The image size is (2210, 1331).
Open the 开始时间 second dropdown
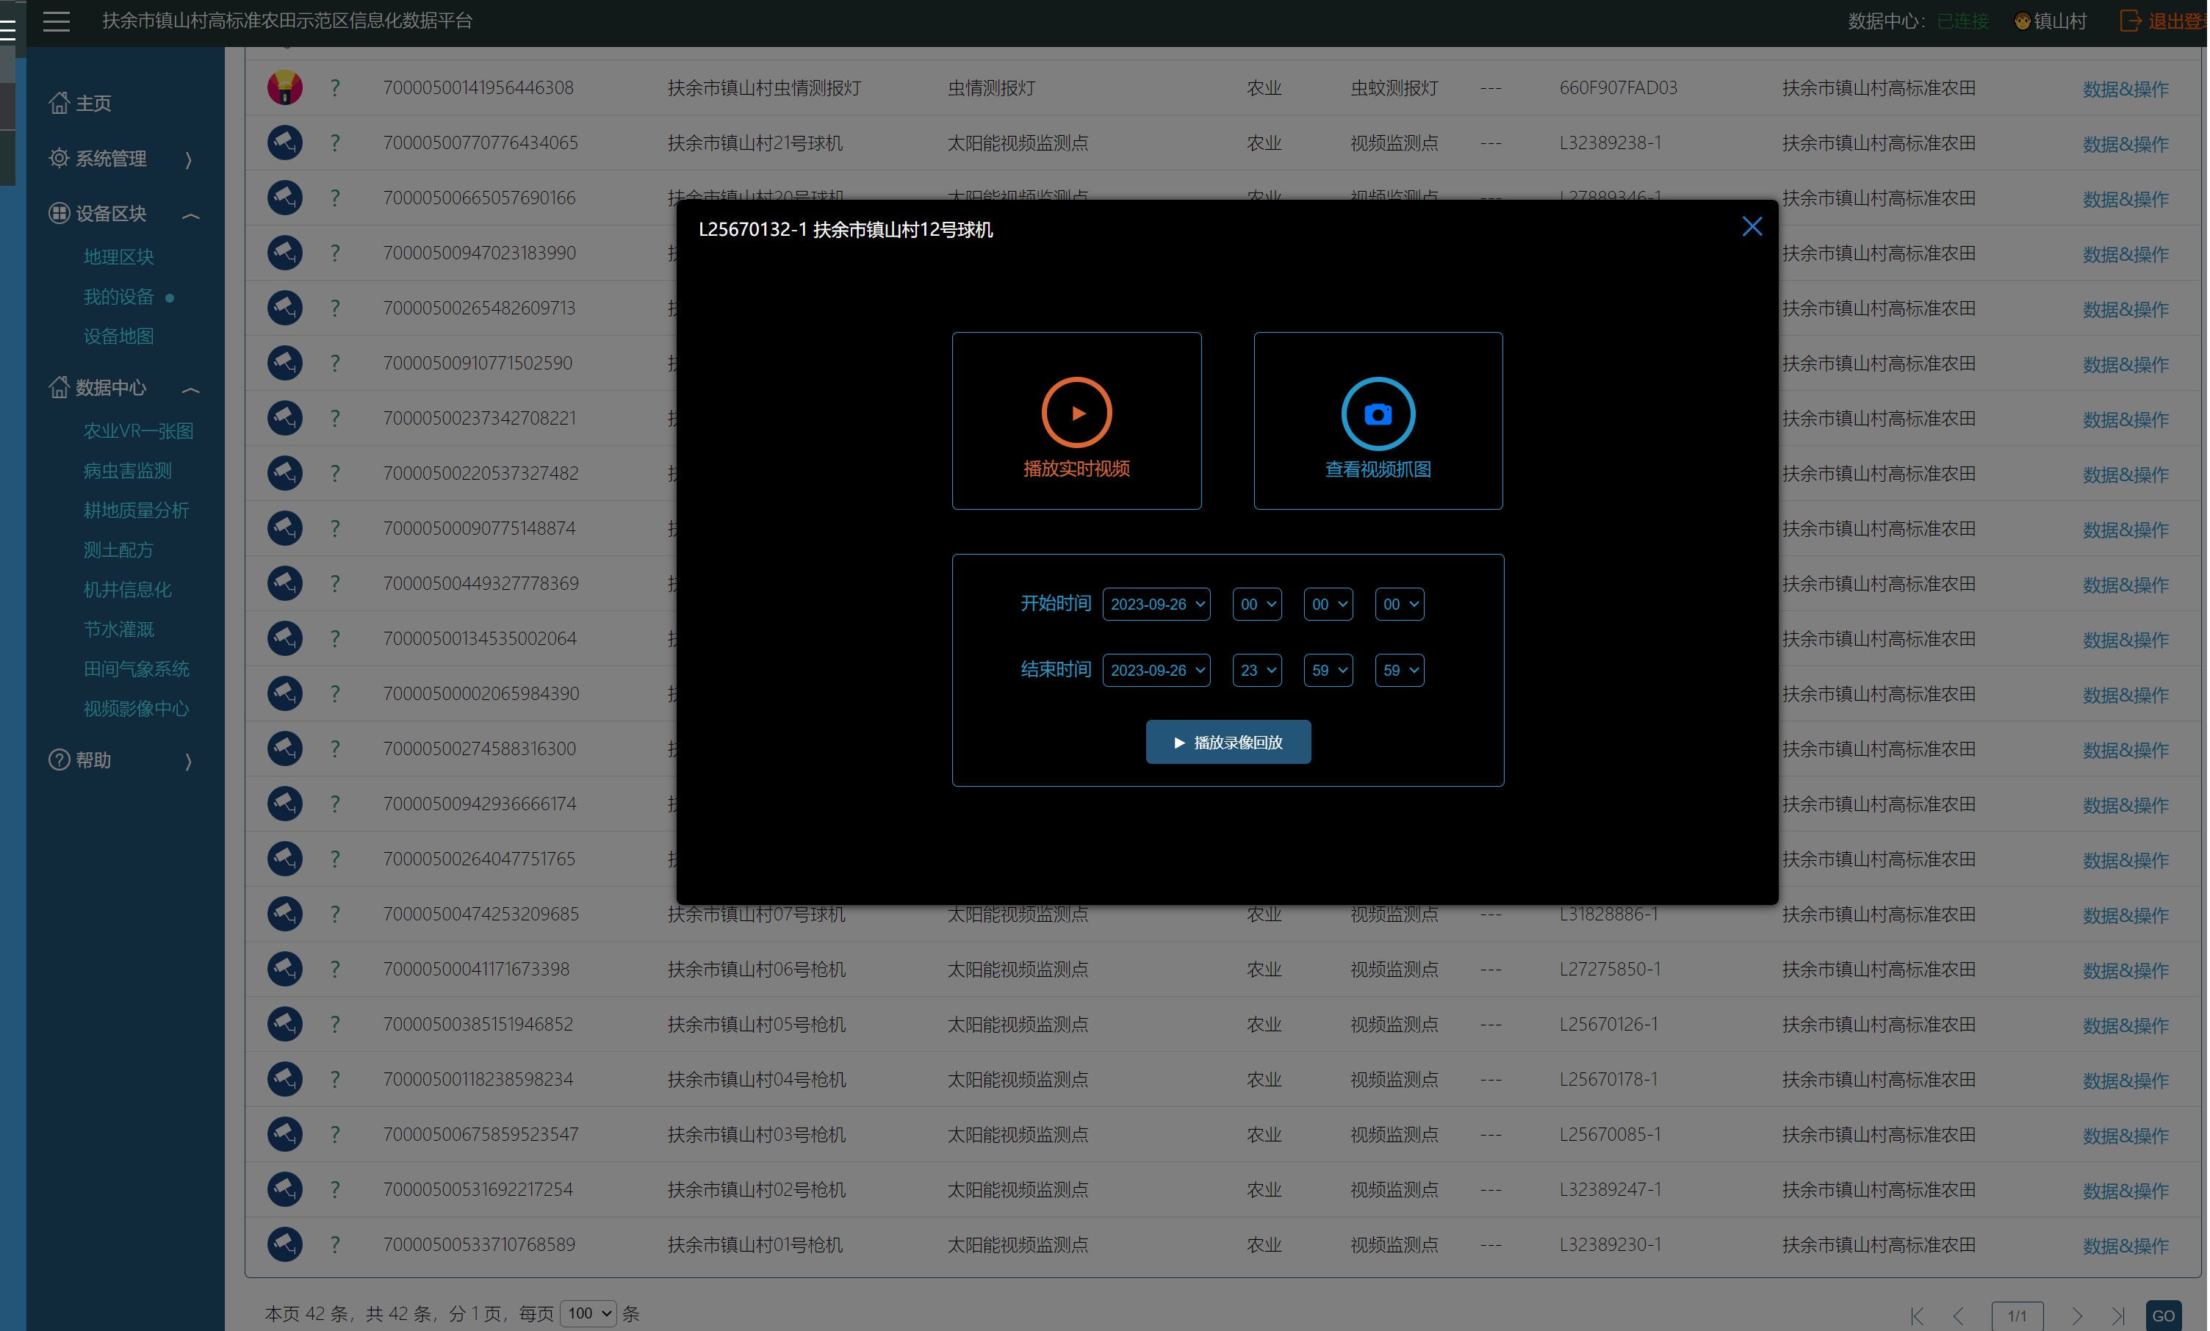[1399, 605]
